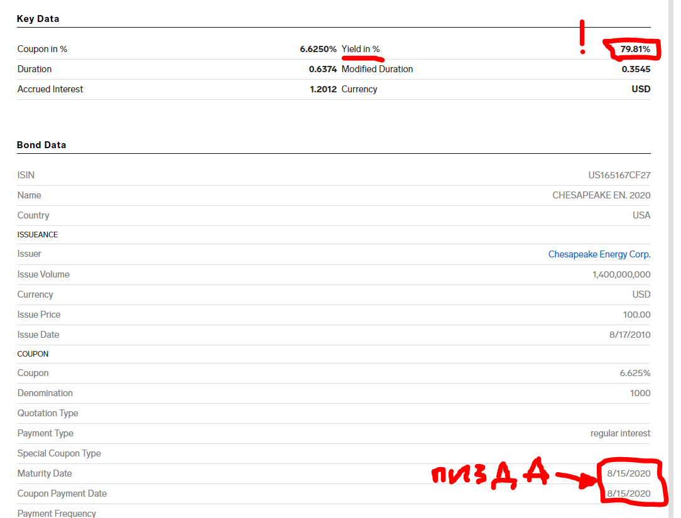Click the Accrued Interest value 1.2012
The image size is (681, 518).
323,89
